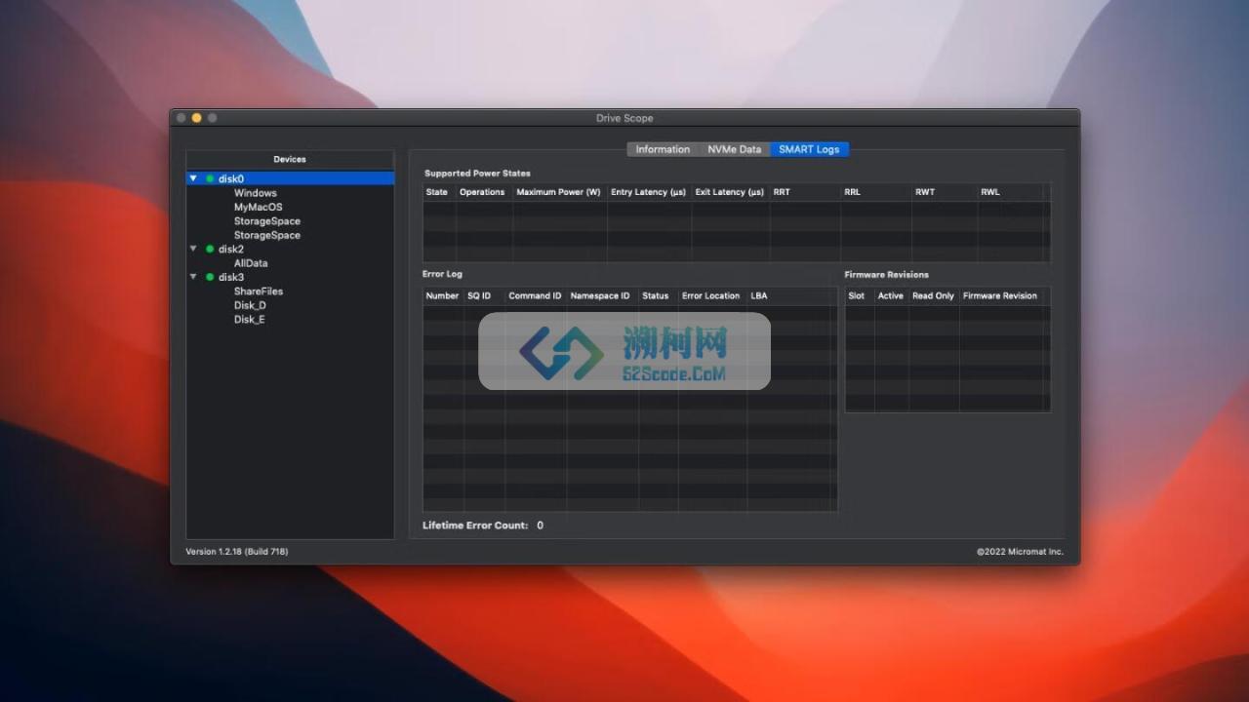
Task: Select the disk3 device row
Action: coord(291,277)
